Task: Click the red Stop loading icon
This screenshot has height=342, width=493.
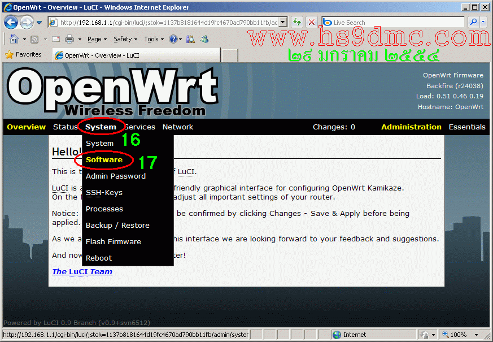Action: click(x=311, y=23)
